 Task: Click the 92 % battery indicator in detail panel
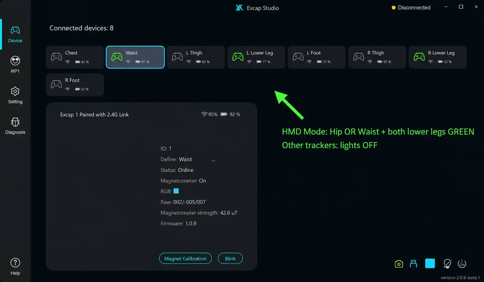pos(230,114)
